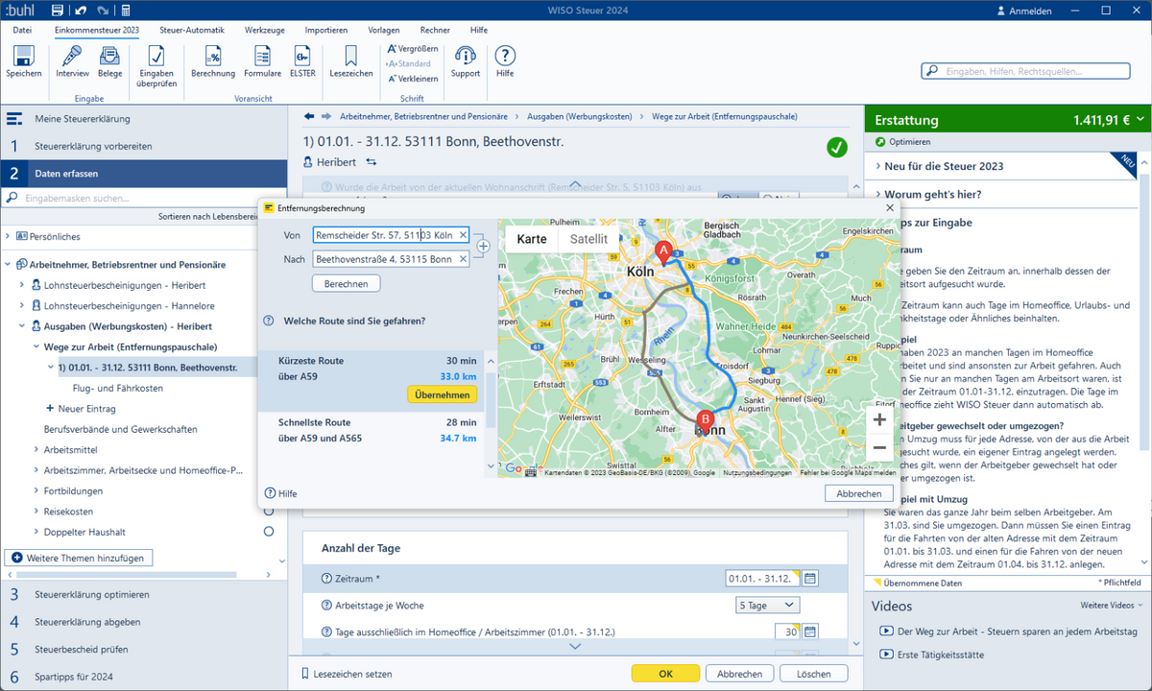Click Abbrechen in the Entfernungsberechnung dialog

coord(858,493)
